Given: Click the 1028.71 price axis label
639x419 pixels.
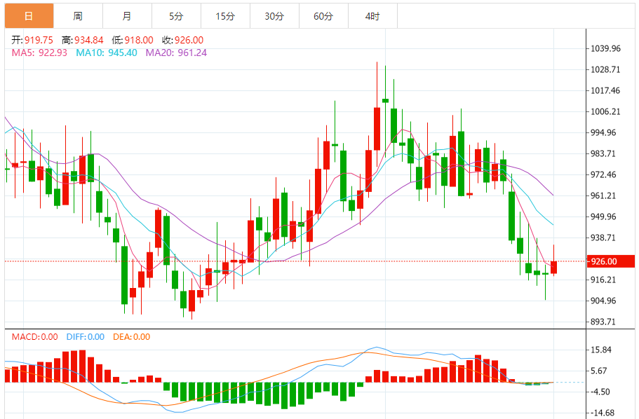Looking at the screenshot, I should 605,69.
